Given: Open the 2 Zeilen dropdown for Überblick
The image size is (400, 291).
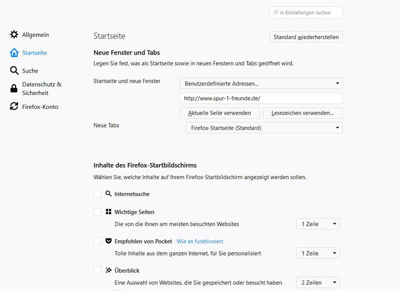Looking at the screenshot, I should (318, 282).
